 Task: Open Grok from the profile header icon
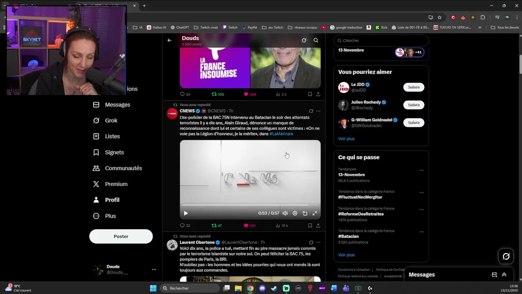pos(304,40)
